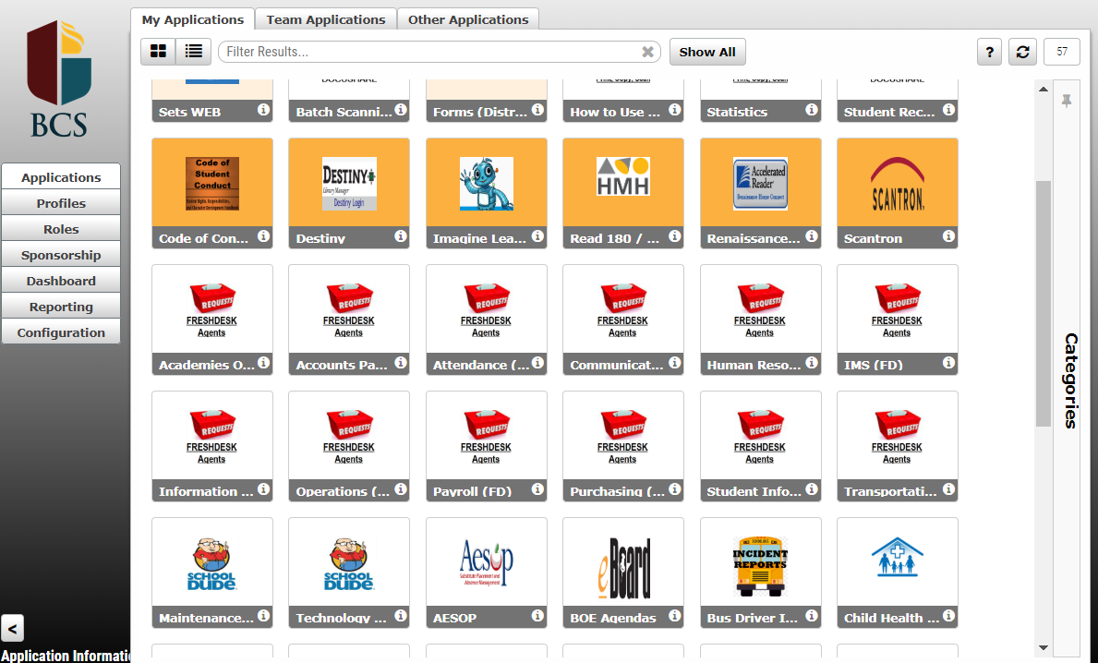
Task: Open Attendance Freshdesk tile
Action: [x=486, y=319]
